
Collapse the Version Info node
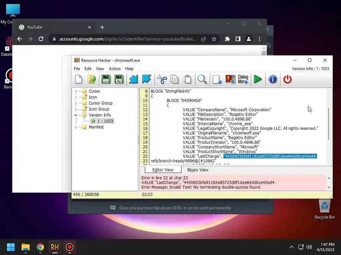76,115
